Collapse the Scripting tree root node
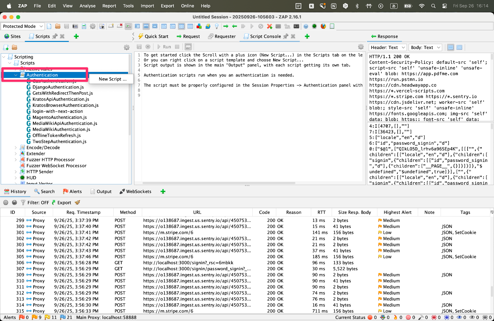 coord(4,57)
